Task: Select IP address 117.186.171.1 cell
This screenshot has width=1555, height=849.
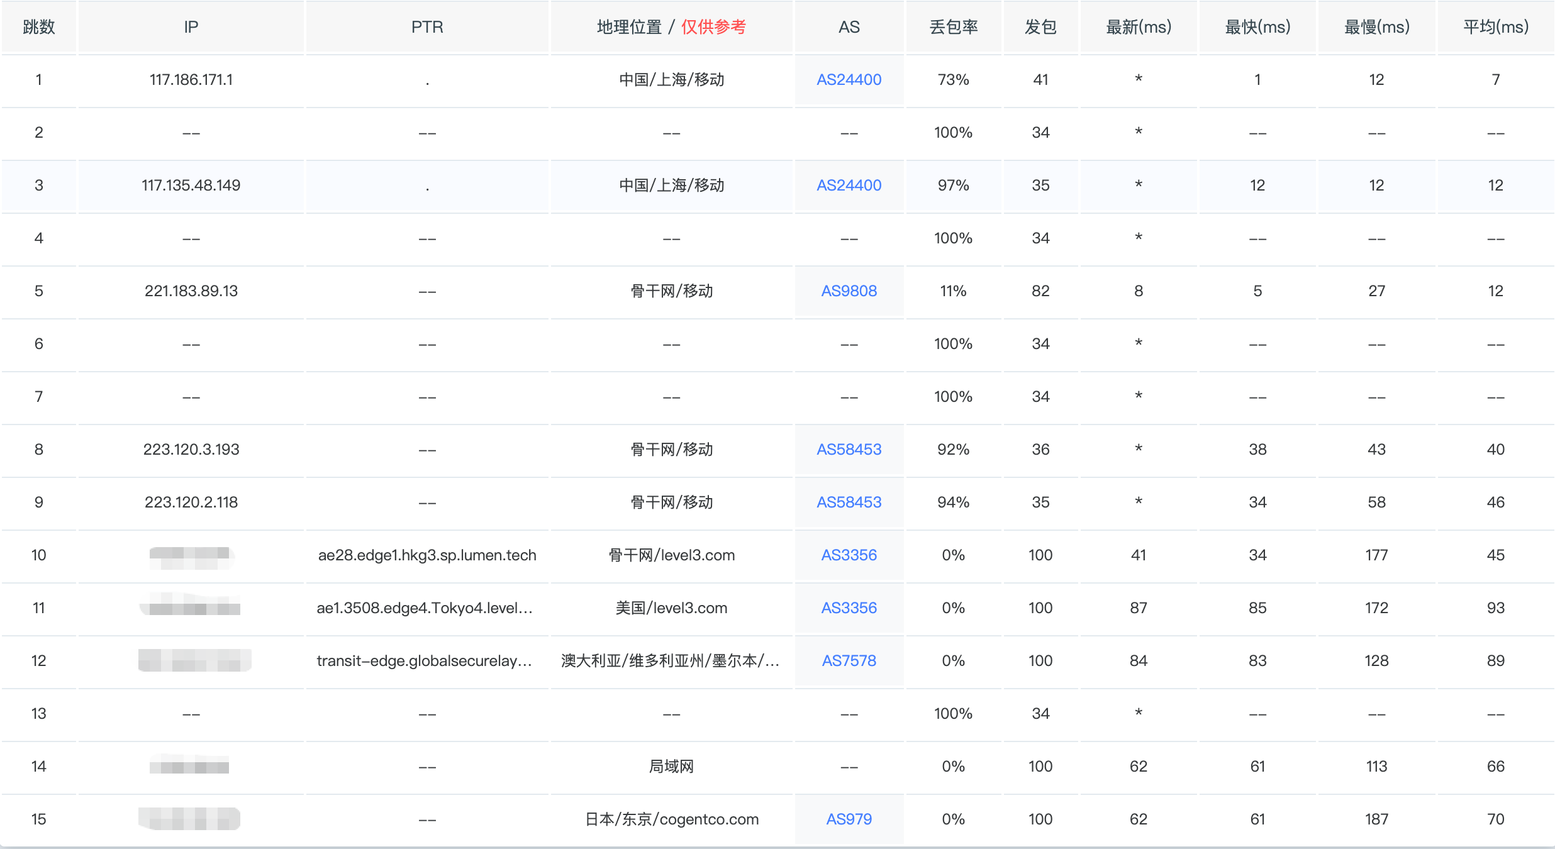Action: (191, 80)
